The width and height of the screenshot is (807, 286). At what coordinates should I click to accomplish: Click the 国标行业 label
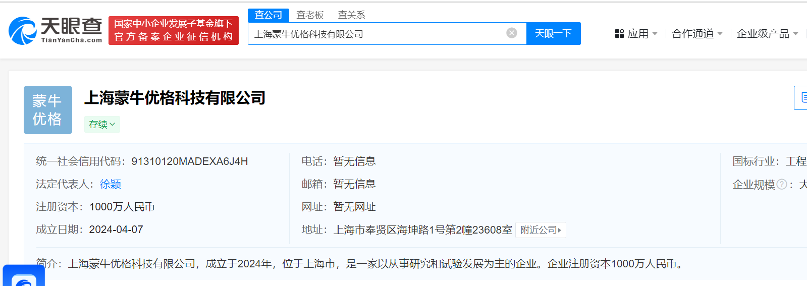click(x=755, y=161)
